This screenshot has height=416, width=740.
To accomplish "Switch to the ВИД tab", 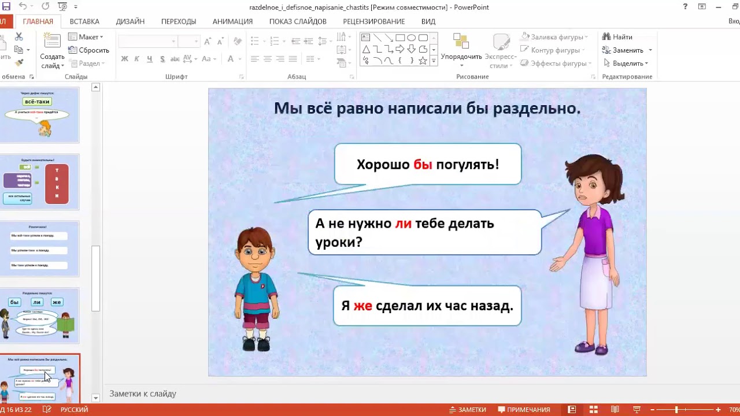I will coord(428,21).
